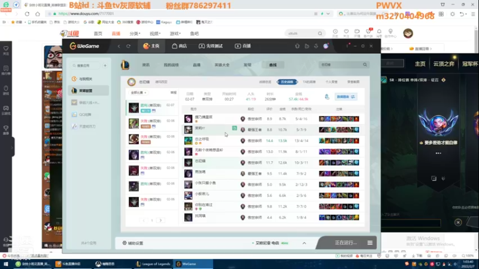This screenshot has width=479, height=269.
Task: Open the WeGame 主页 home tab
Action: coord(151,46)
